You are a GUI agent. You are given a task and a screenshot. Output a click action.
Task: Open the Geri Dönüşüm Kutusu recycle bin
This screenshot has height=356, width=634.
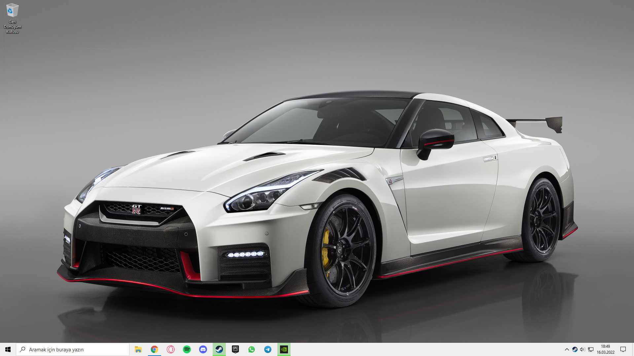12,17
